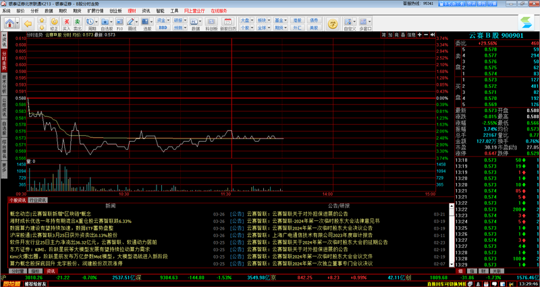Select the 技术分析 side tab

tap(4, 84)
